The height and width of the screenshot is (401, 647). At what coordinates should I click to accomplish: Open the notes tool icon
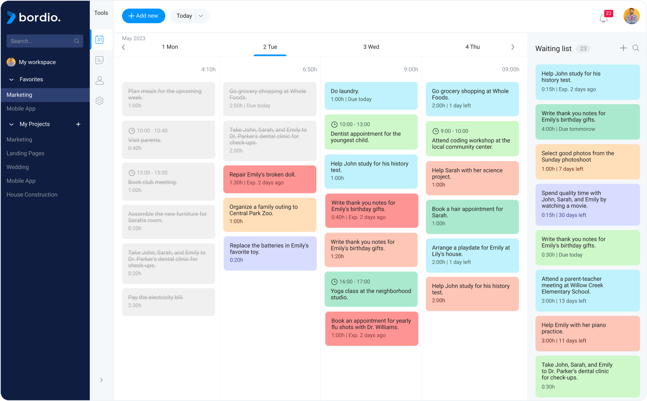point(100,60)
